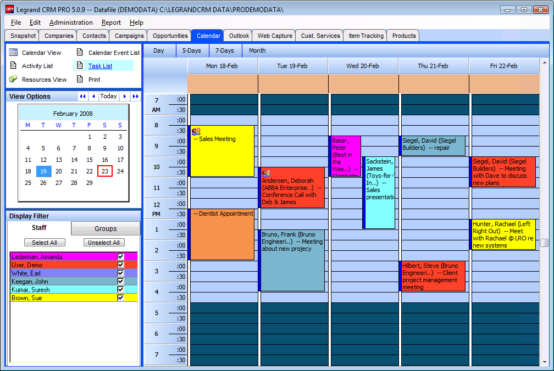Click the Activity List document icon
Screen dimensions: 554x371
pos(13,65)
